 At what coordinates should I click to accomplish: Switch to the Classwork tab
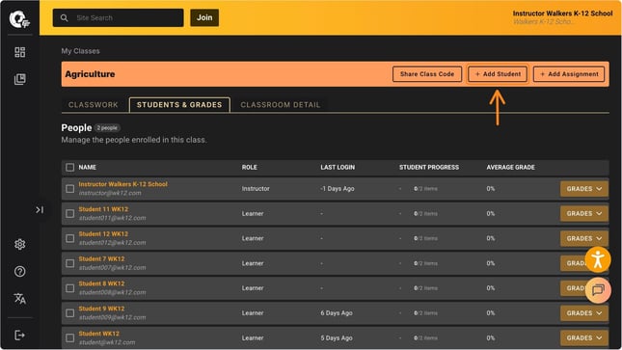point(94,105)
